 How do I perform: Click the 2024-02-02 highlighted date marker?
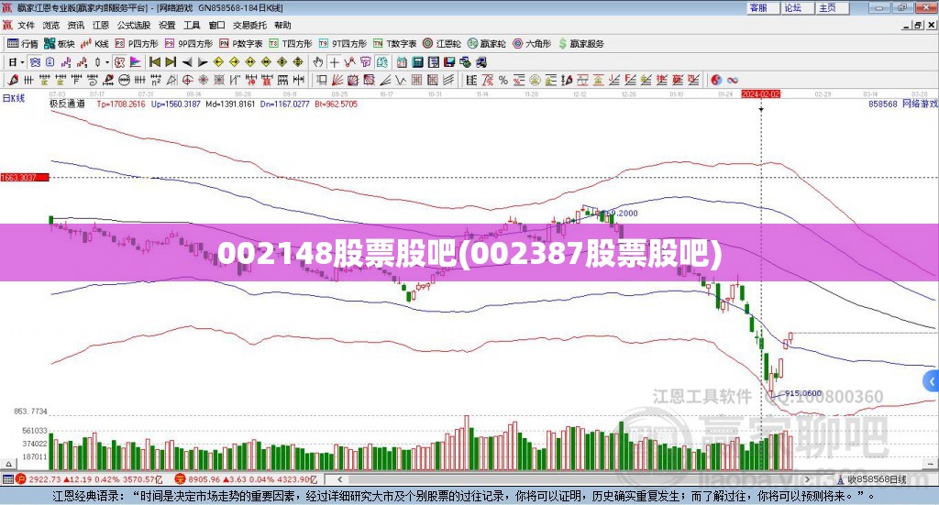pos(760,94)
